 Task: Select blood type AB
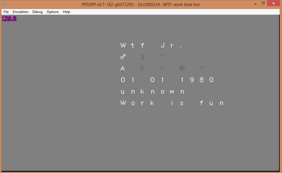click(x=182, y=68)
